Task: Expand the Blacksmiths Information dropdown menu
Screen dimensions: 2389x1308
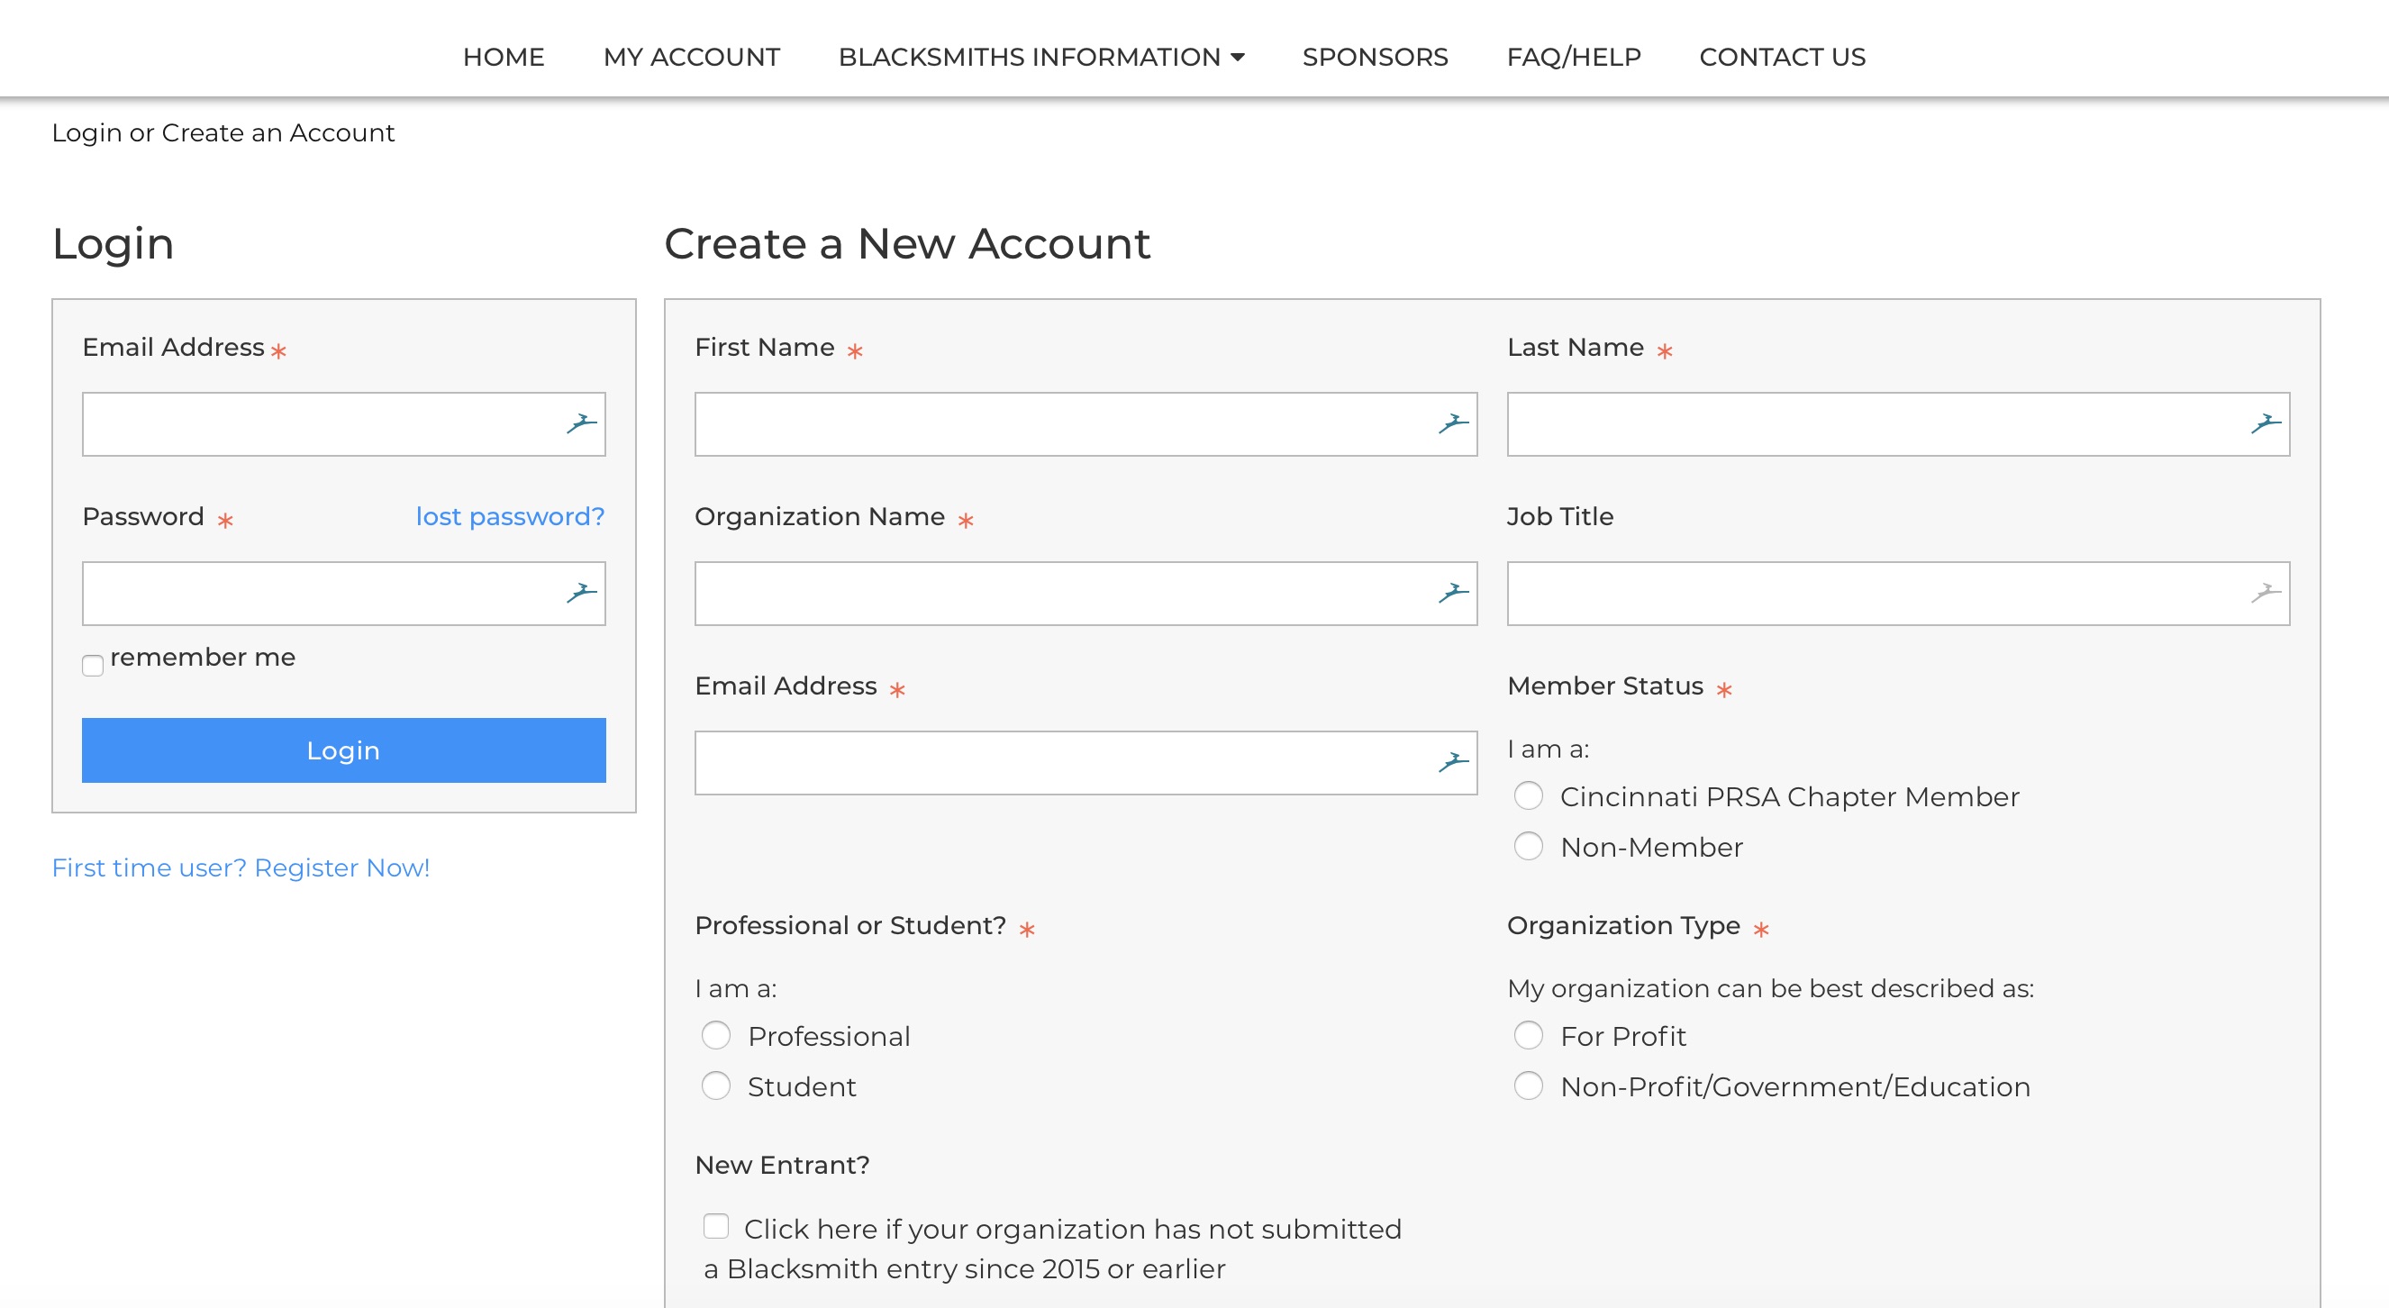Action: (x=1040, y=58)
